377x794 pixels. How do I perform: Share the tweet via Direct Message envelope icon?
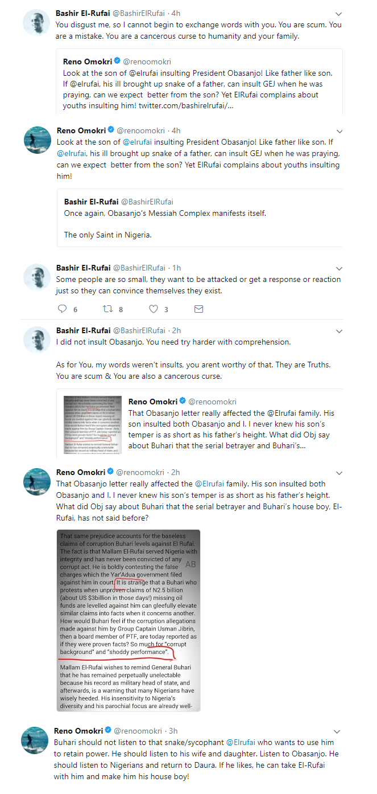198,309
